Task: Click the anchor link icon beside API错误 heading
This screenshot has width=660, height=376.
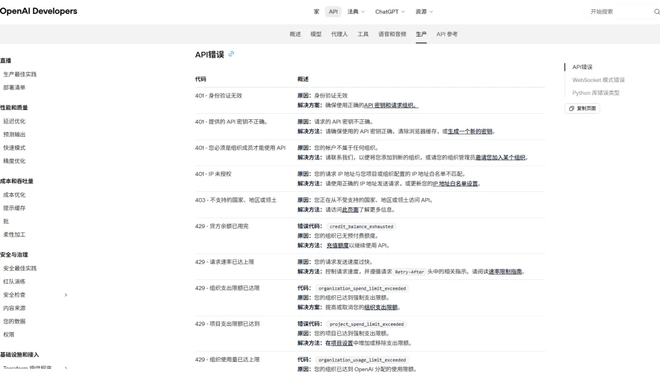Action: [231, 54]
